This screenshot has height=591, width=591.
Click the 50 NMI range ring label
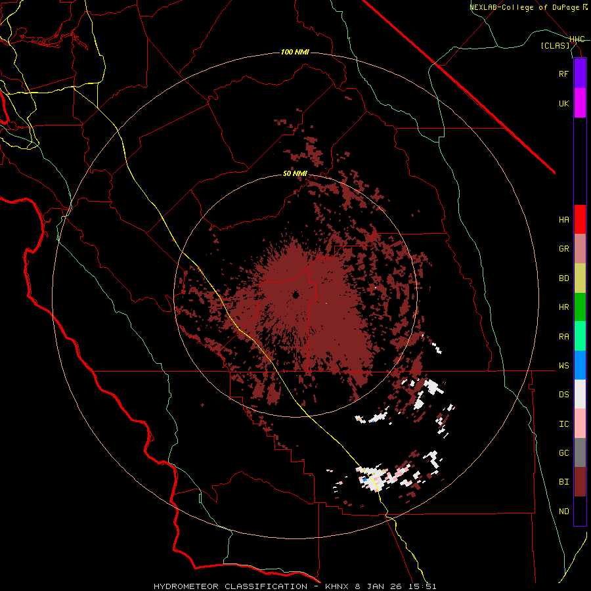pyautogui.click(x=295, y=173)
